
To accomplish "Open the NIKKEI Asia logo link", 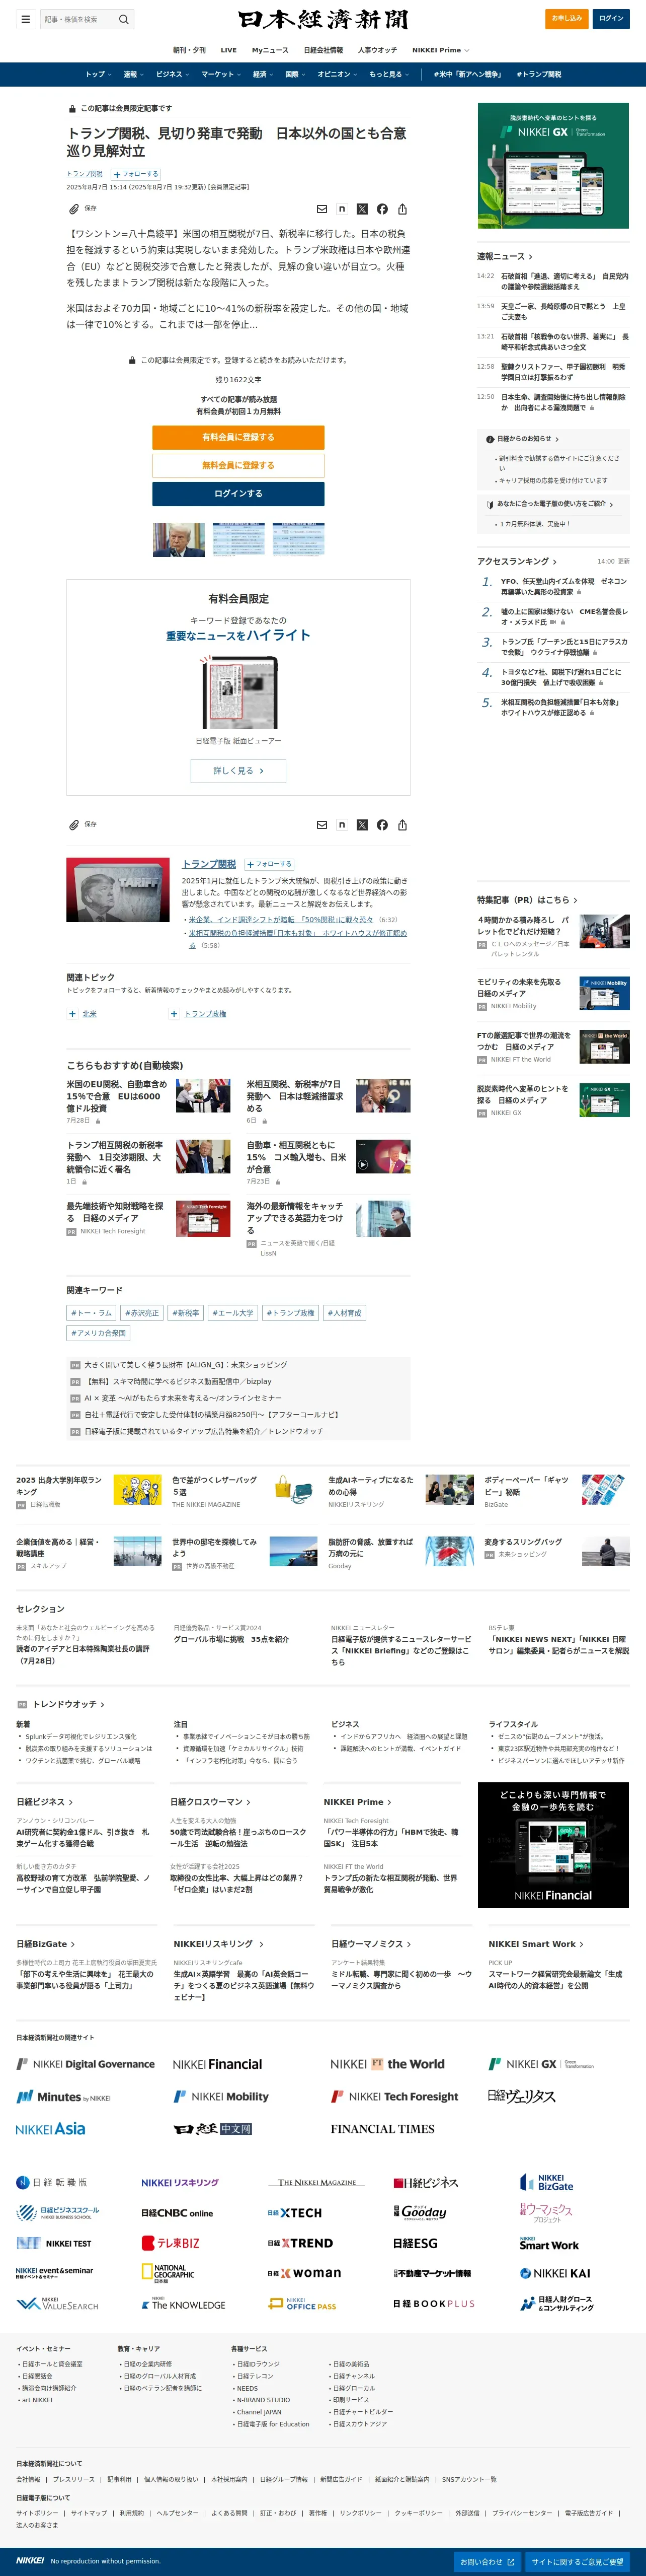I will tap(51, 2129).
